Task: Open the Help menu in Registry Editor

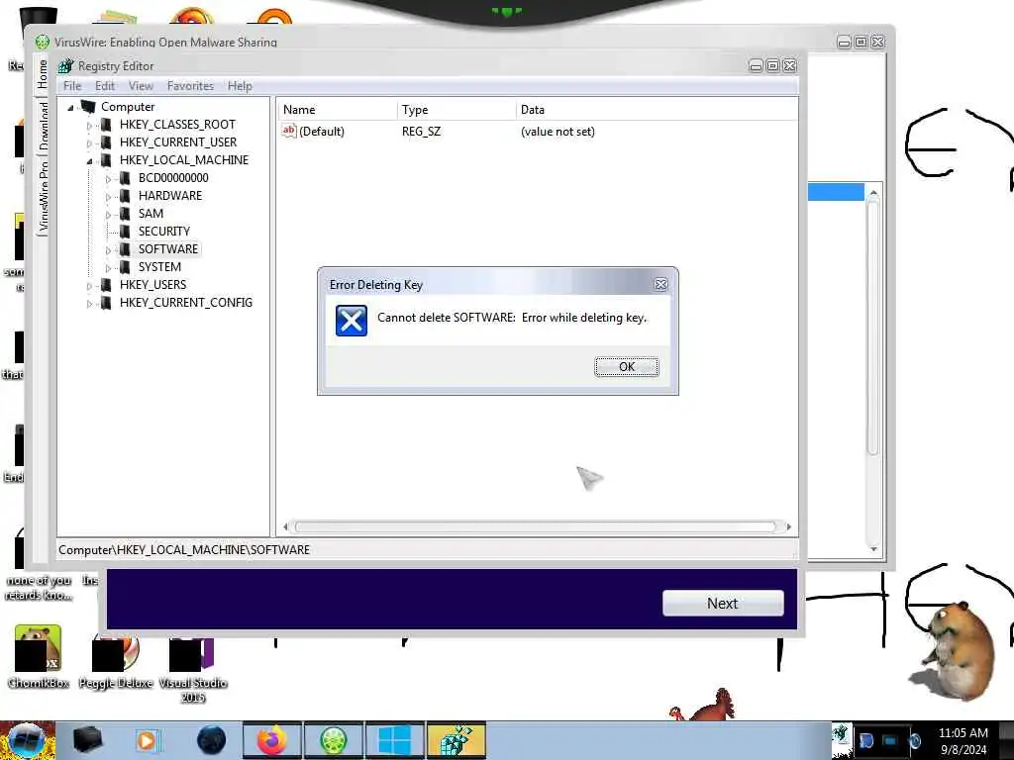Action: (240, 86)
